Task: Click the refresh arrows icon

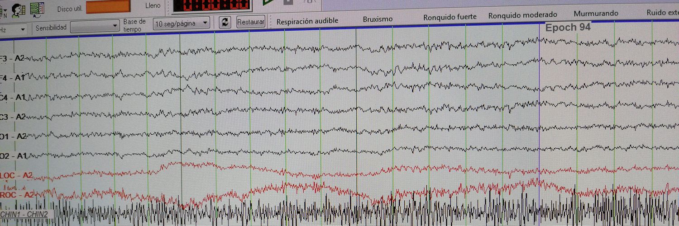Action: click(225, 23)
